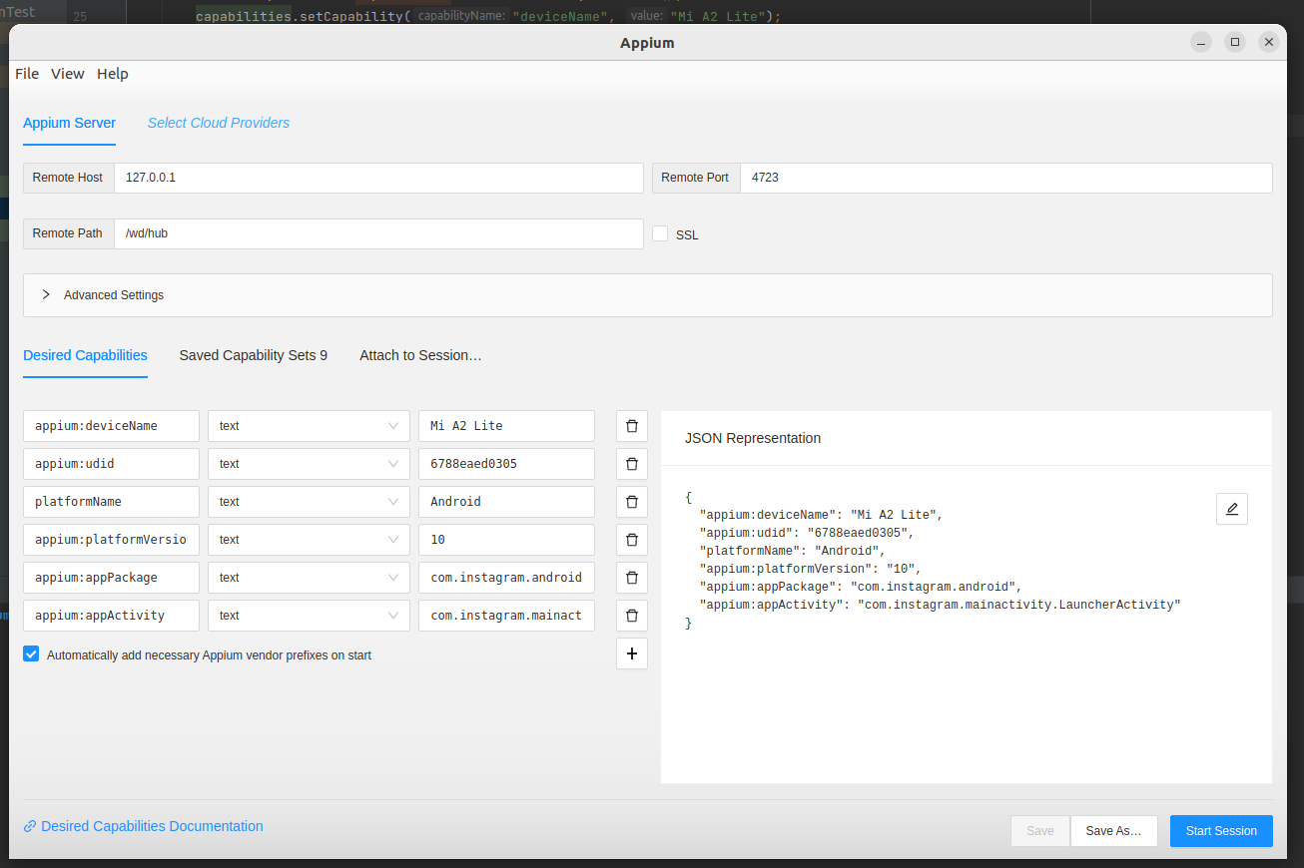Open type dropdown for appium:platformVersion
1304x868 pixels.
point(309,540)
